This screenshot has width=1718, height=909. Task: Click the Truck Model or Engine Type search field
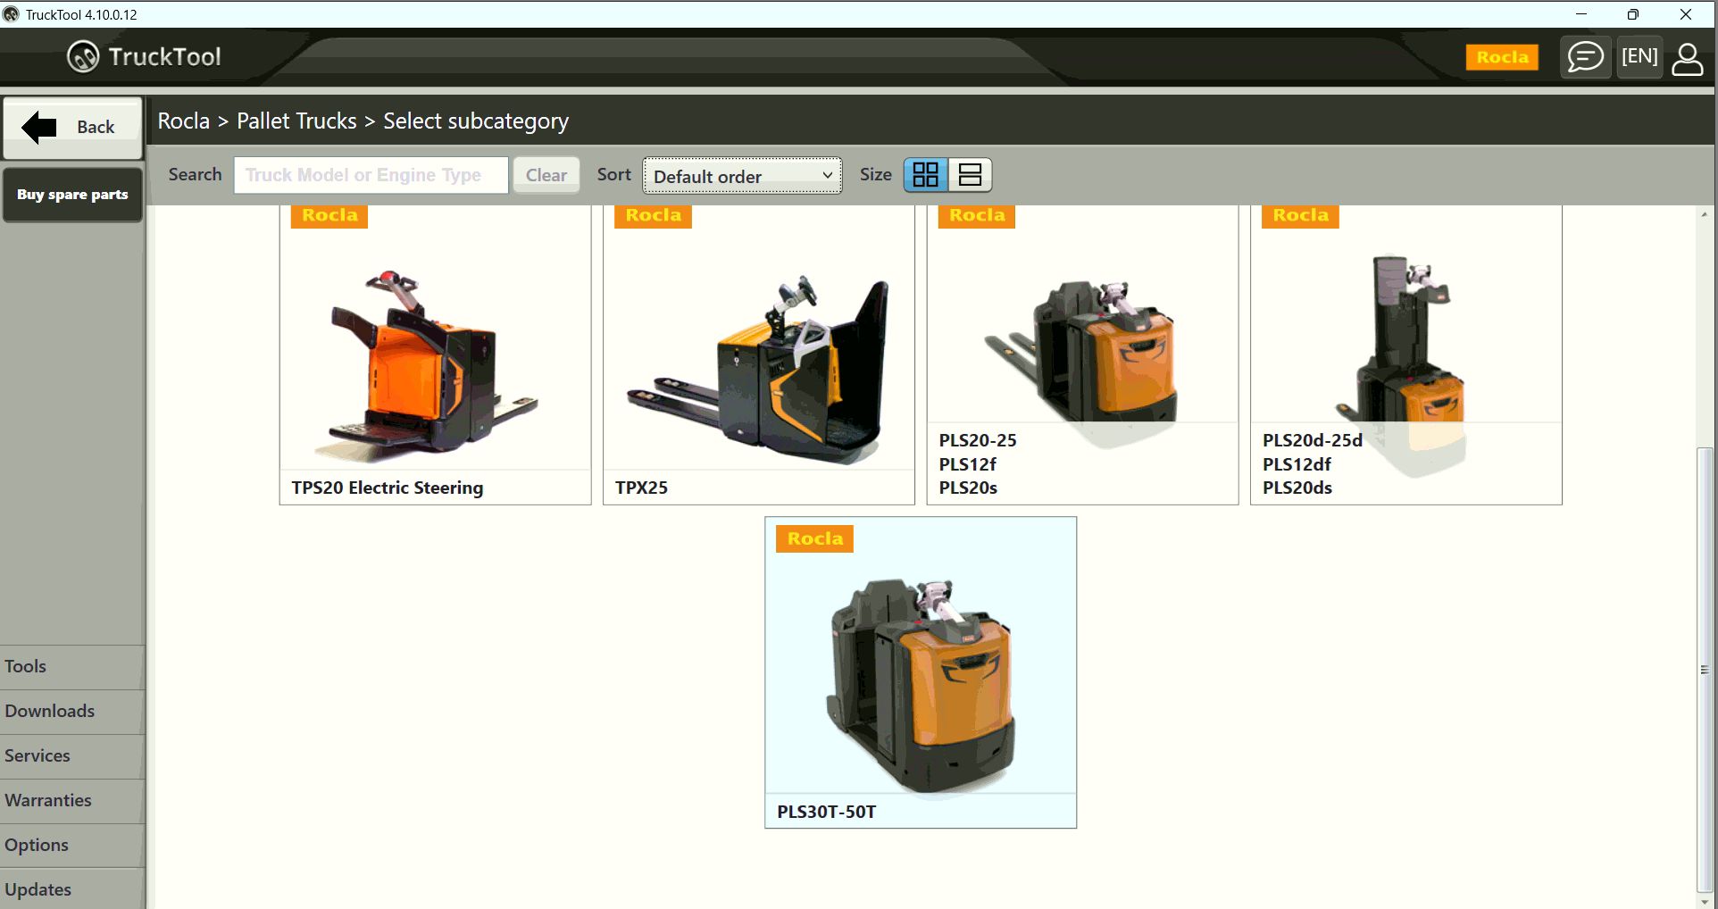371,175
